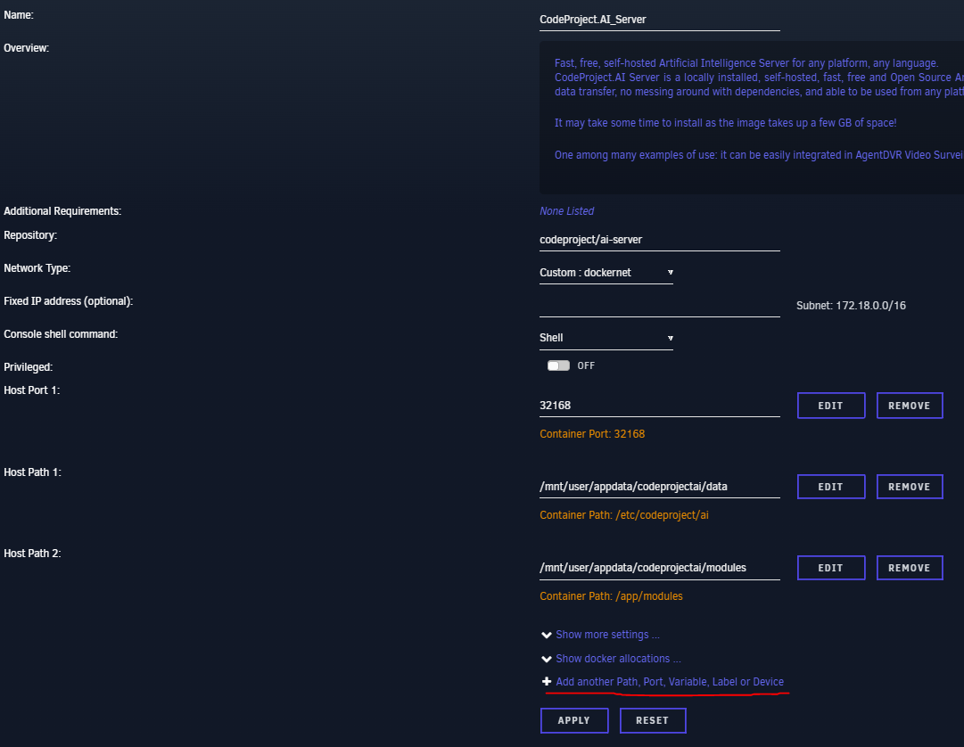This screenshot has height=747, width=964.
Task: Click the 'None Listed' additional requirements text
Action: (566, 211)
